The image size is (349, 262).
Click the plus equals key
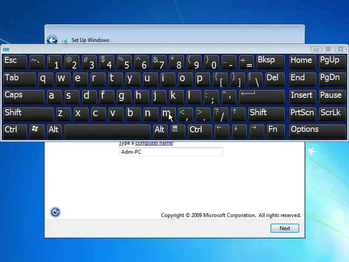pyautogui.click(x=246, y=62)
